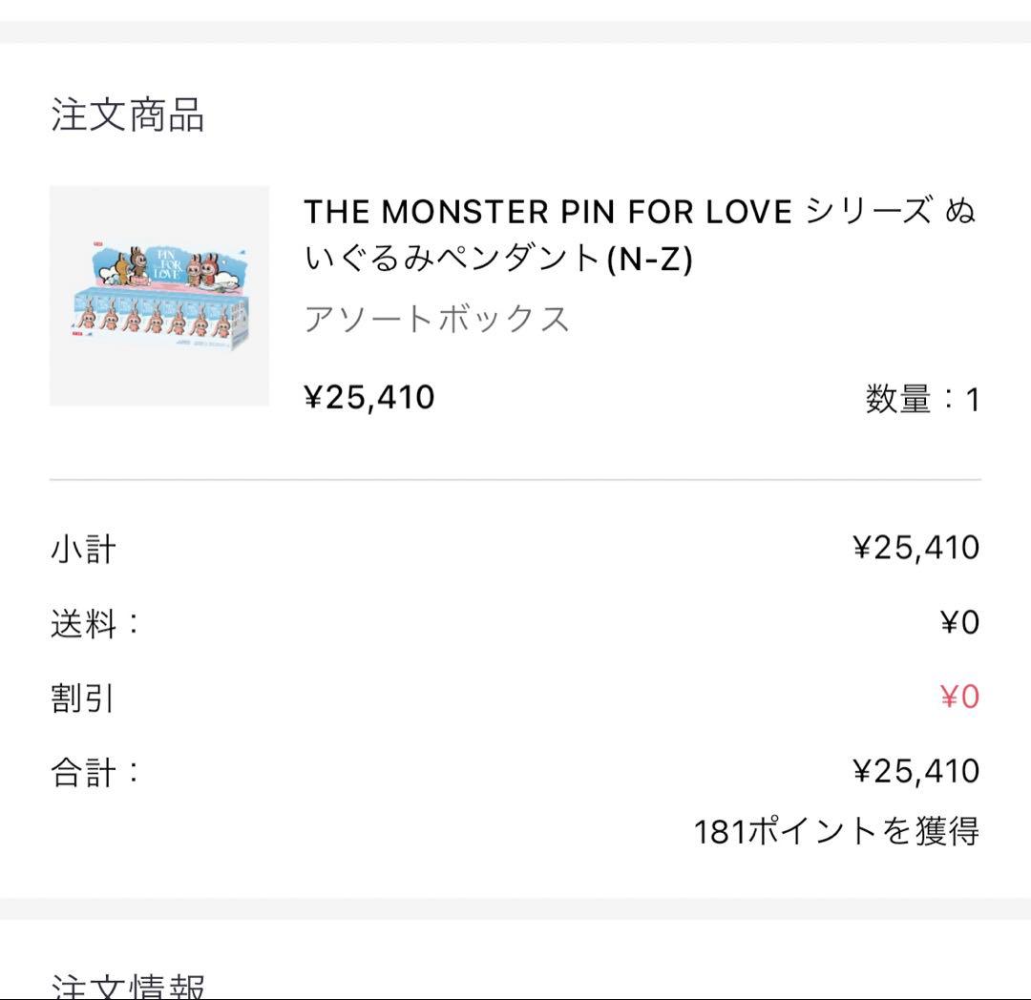
Task: Tap the 181ポイントを獲得 points text
Action: (x=836, y=831)
